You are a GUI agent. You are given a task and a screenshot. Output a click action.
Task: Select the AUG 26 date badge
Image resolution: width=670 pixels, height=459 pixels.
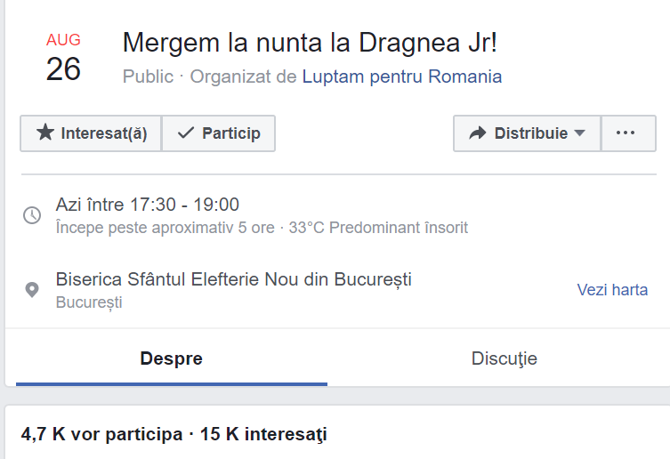tap(63, 59)
